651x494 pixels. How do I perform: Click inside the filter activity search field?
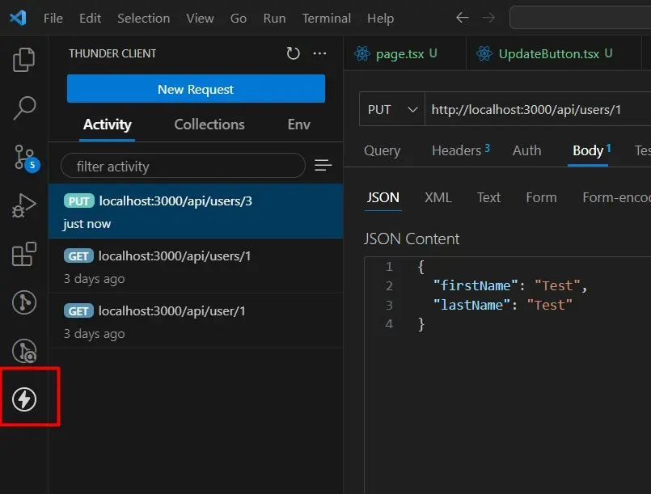point(182,165)
